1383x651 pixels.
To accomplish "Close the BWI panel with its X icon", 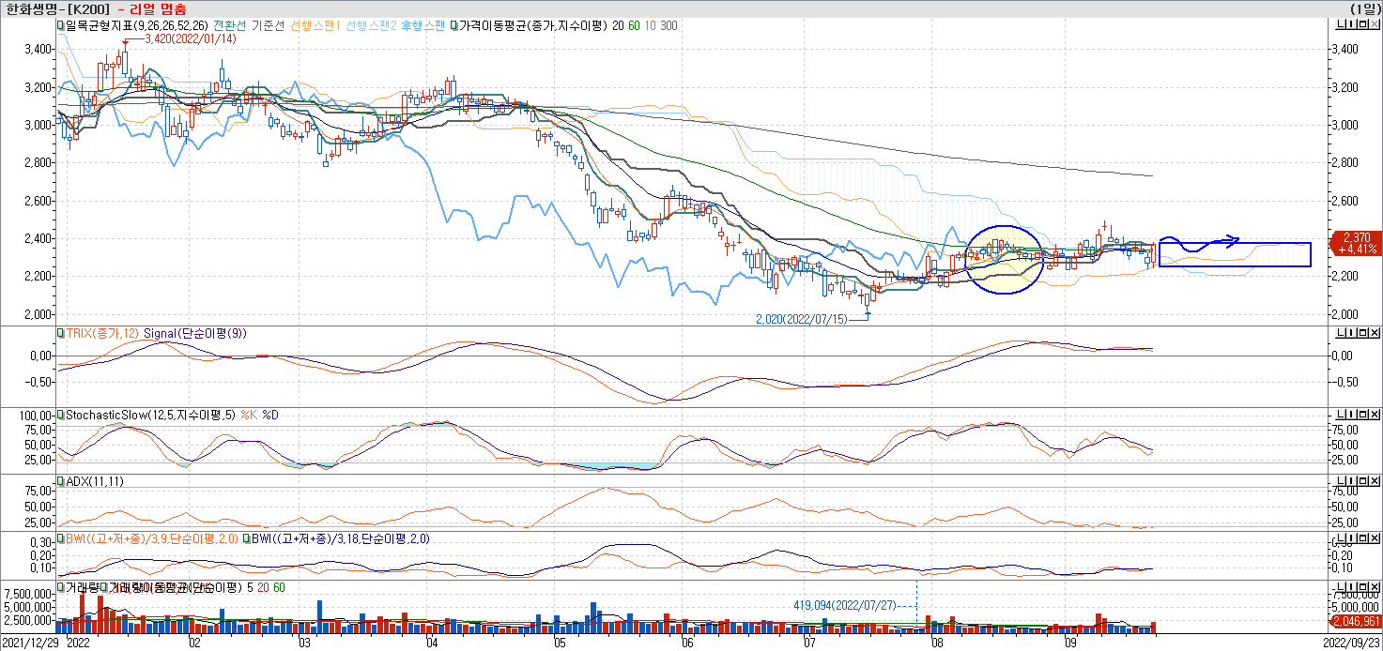I will tap(1375, 539).
